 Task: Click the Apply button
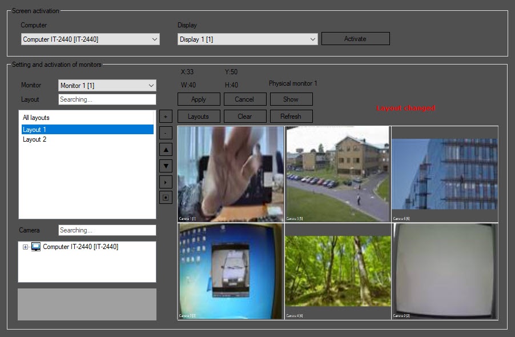click(x=199, y=99)
